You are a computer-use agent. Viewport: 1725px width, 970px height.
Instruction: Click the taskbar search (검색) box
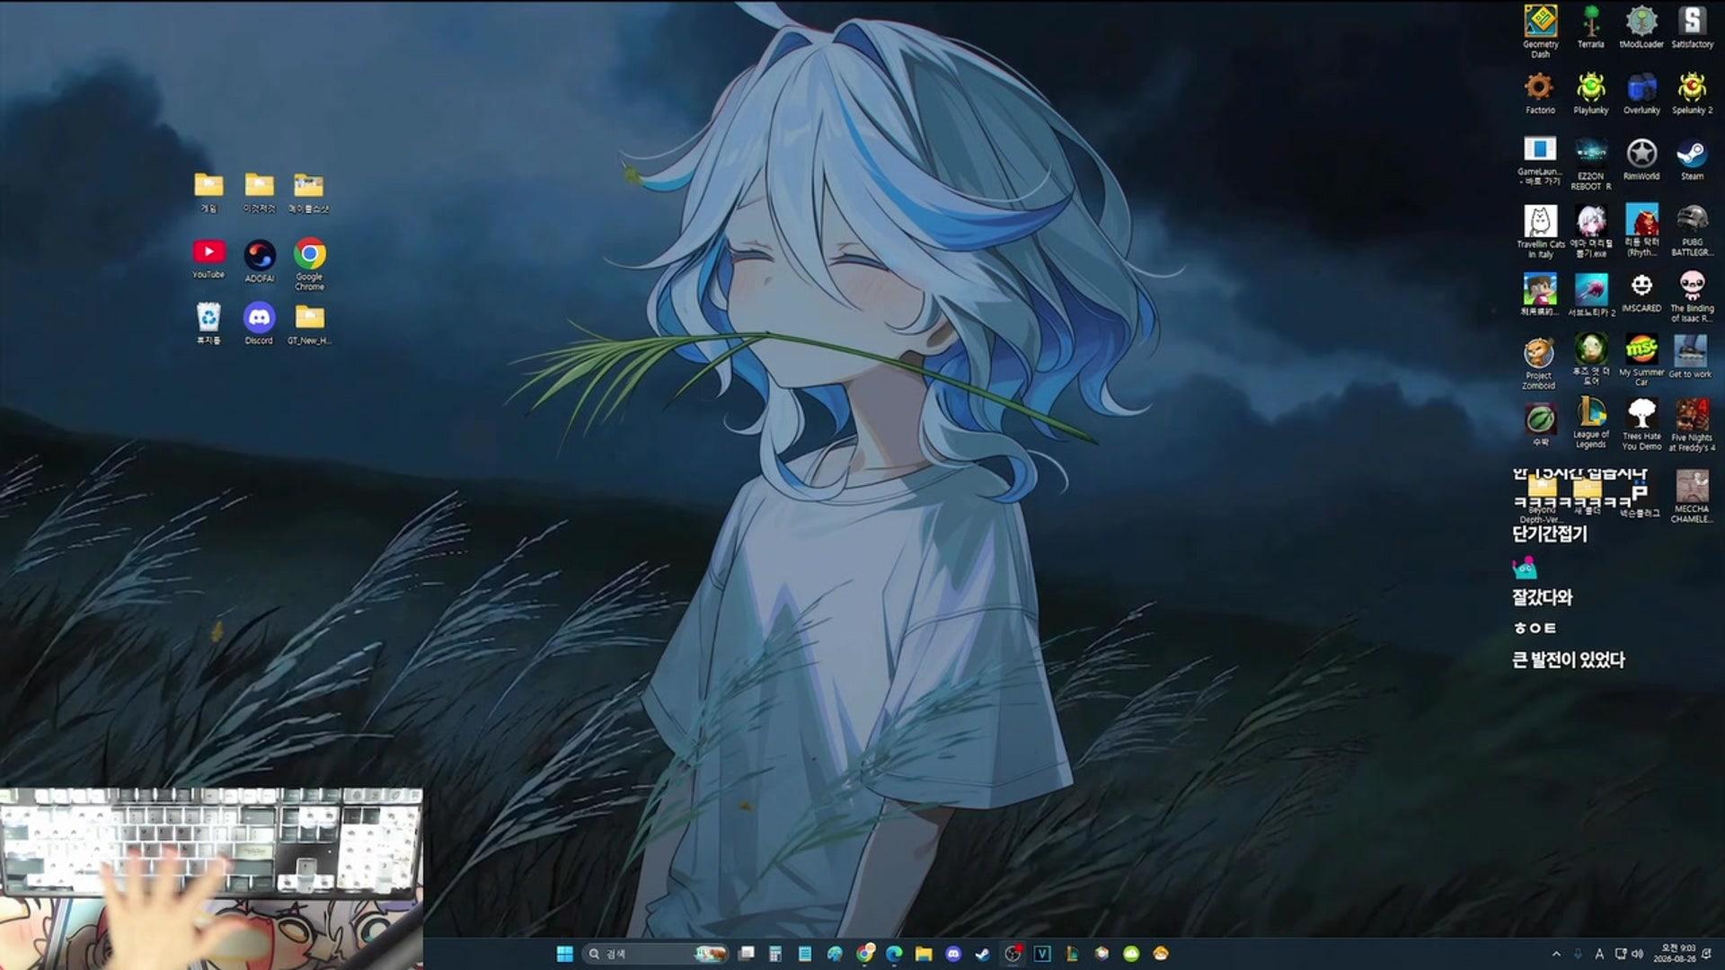coord(653,954)
